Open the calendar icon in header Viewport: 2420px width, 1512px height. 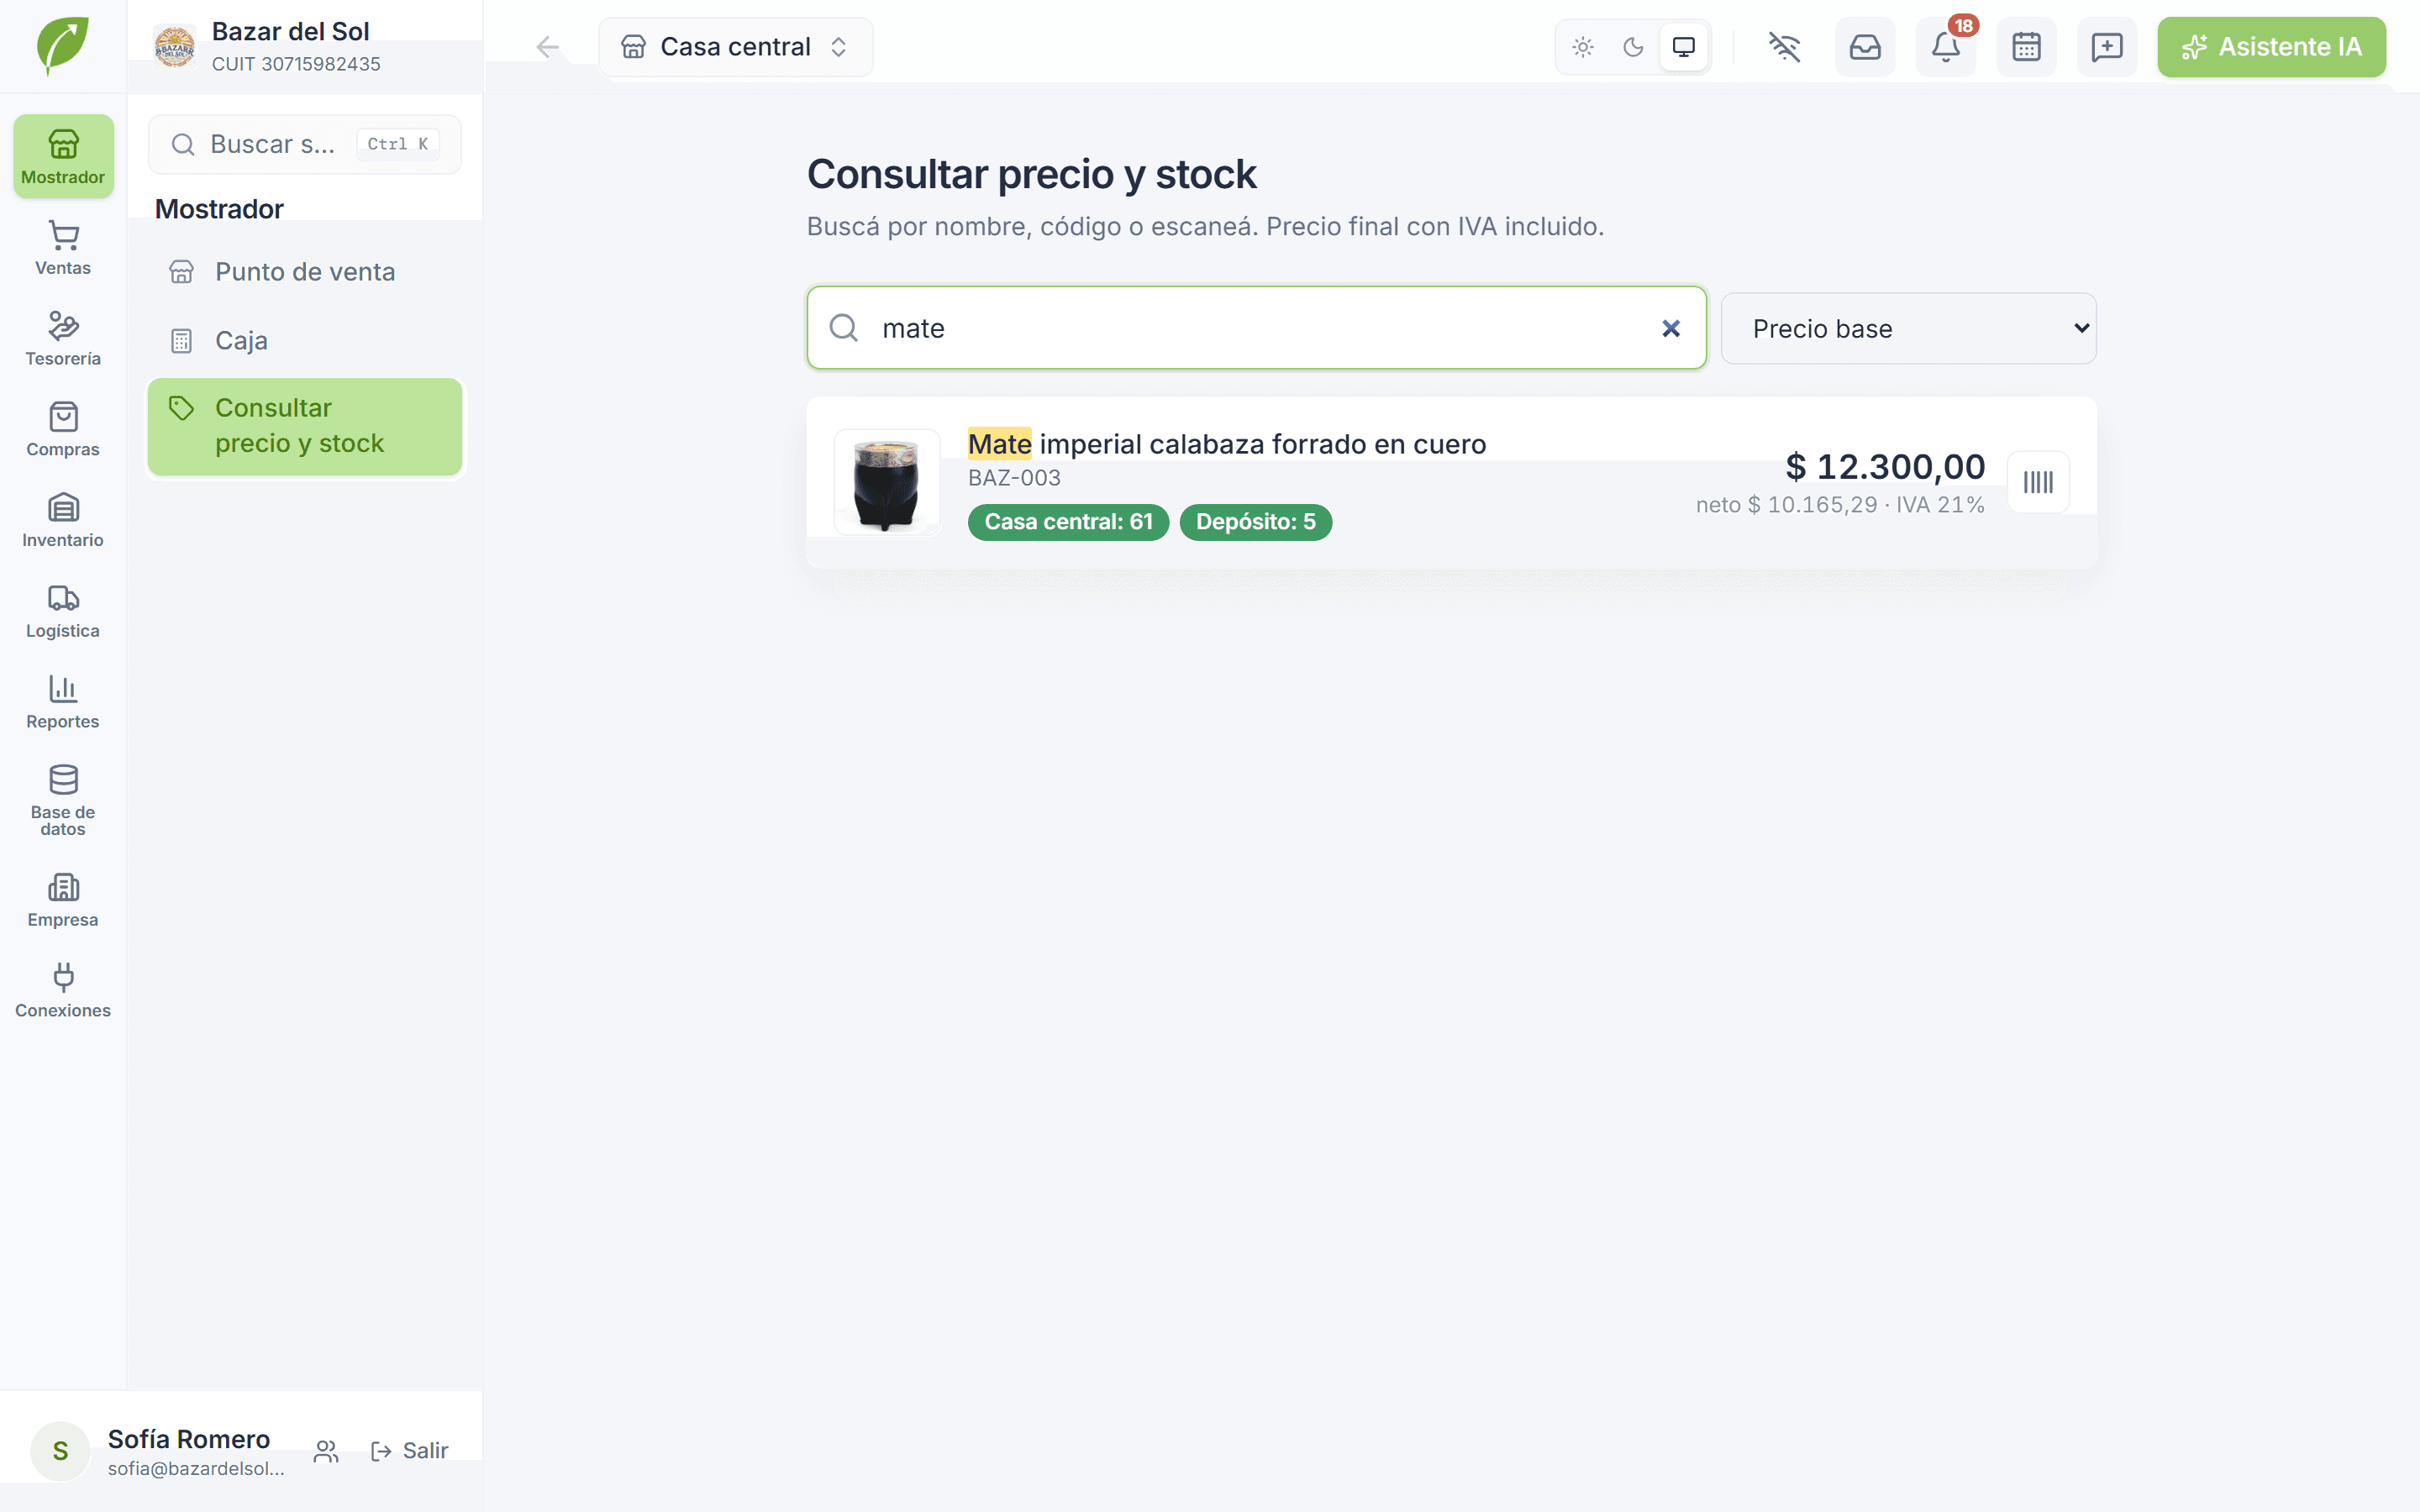point(2026,47)
